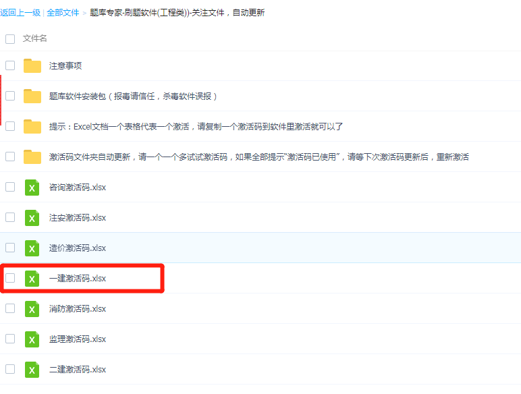
Task: Click the folder icon of 提示：Excel文档 row
Action: click(32, 126)
